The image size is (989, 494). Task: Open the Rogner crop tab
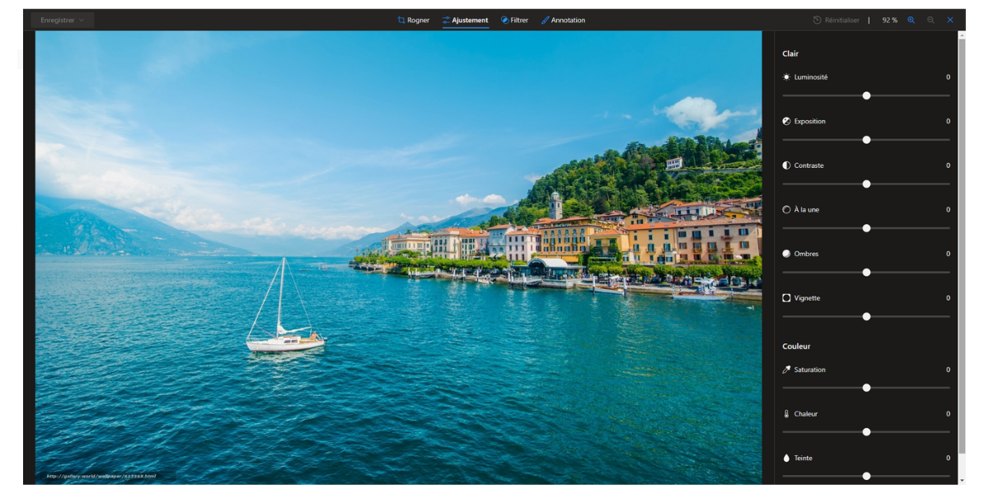(413, 20)
